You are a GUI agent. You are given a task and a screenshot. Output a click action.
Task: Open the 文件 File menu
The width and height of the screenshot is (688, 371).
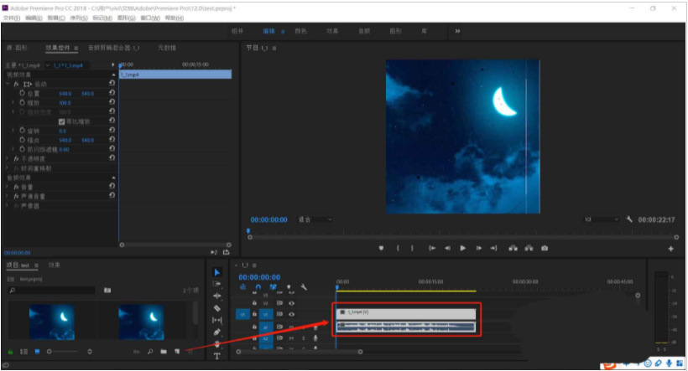click(x=12, y=18)
